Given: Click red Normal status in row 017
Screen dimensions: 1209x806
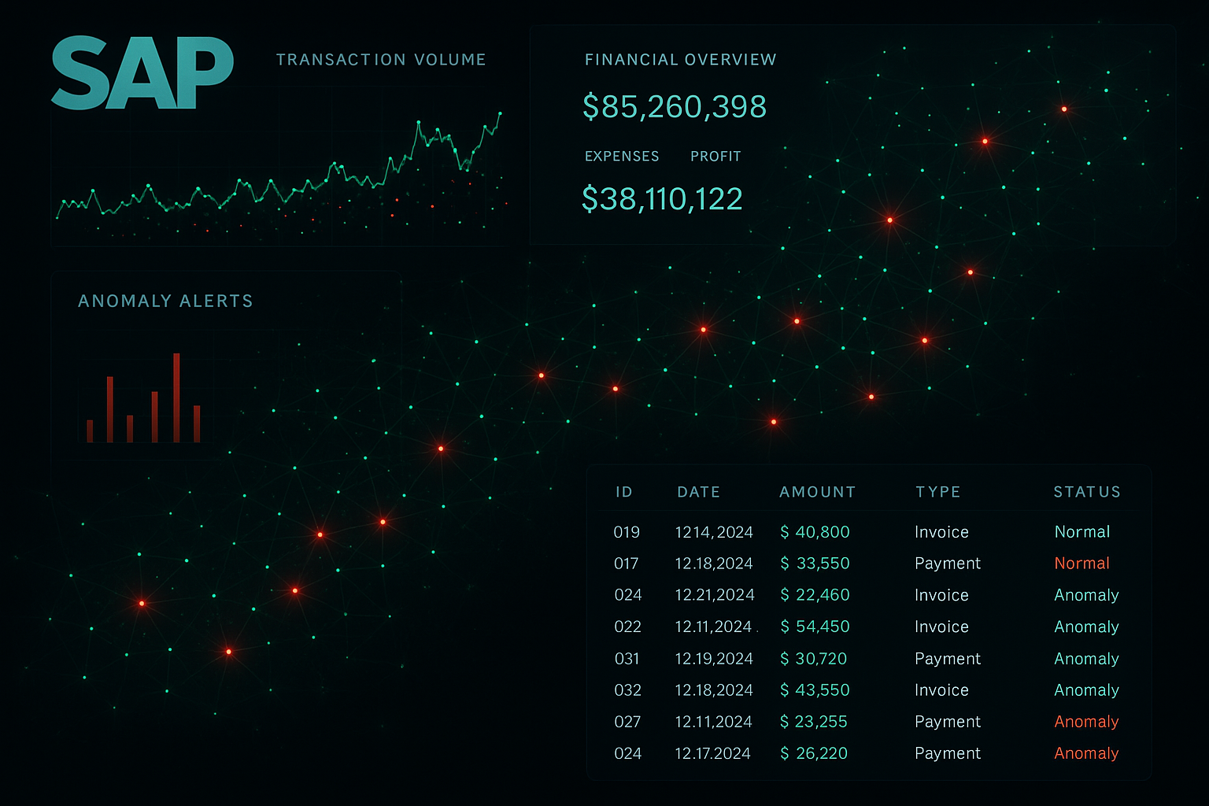Looking at the screenshot, I should (1082, 564).
